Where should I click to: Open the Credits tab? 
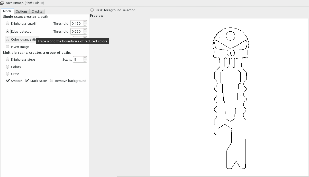point(37,12)
